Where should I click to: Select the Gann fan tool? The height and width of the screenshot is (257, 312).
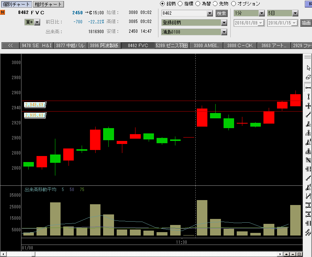click(308, 187)
